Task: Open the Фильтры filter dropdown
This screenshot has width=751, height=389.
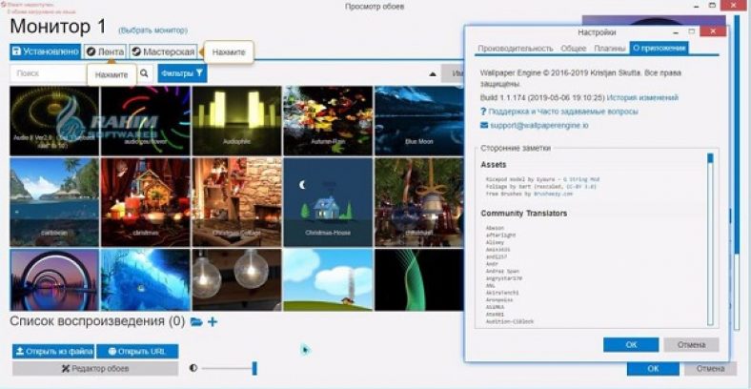Action: tap(182, 73)
